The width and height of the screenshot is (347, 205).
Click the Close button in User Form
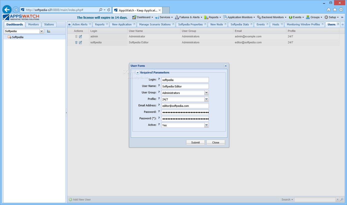pyautogui.click(x=216, y=142)
